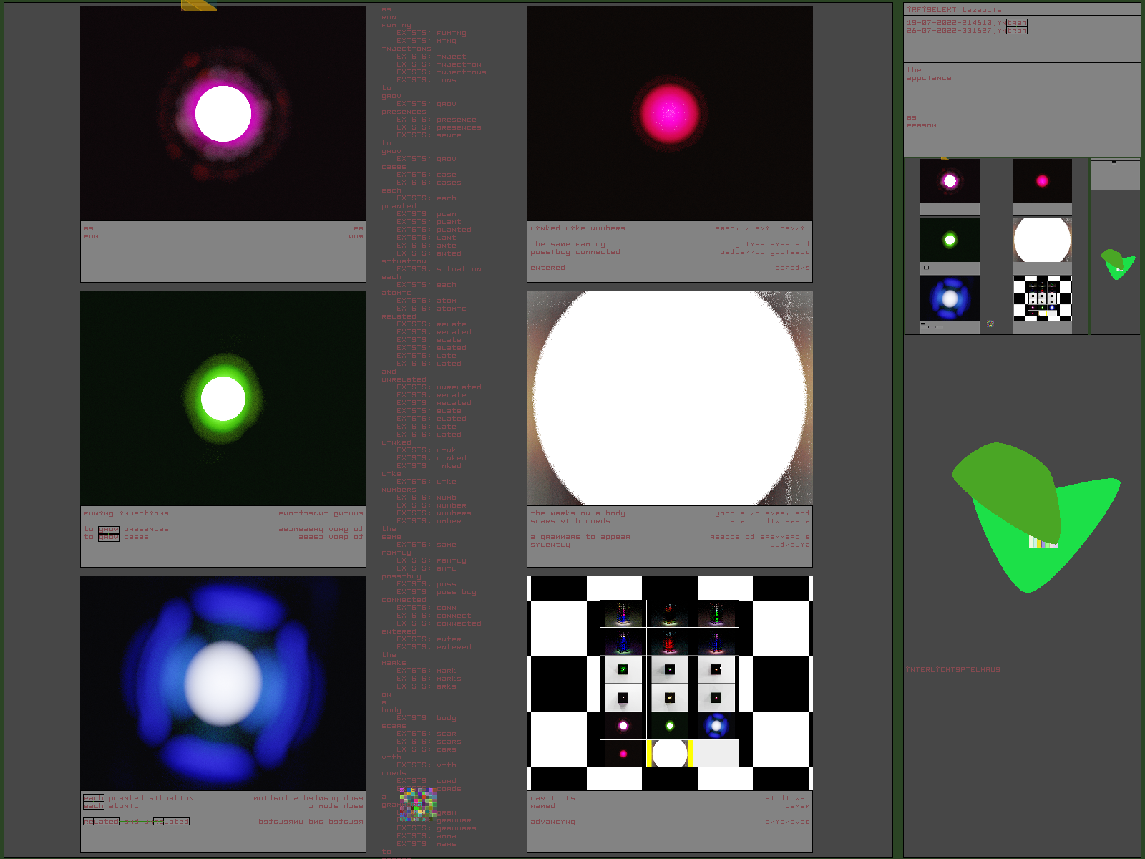Select the green orb thumbnail
The width and height of the screenshot is (1145, 859).
[950, 240]
